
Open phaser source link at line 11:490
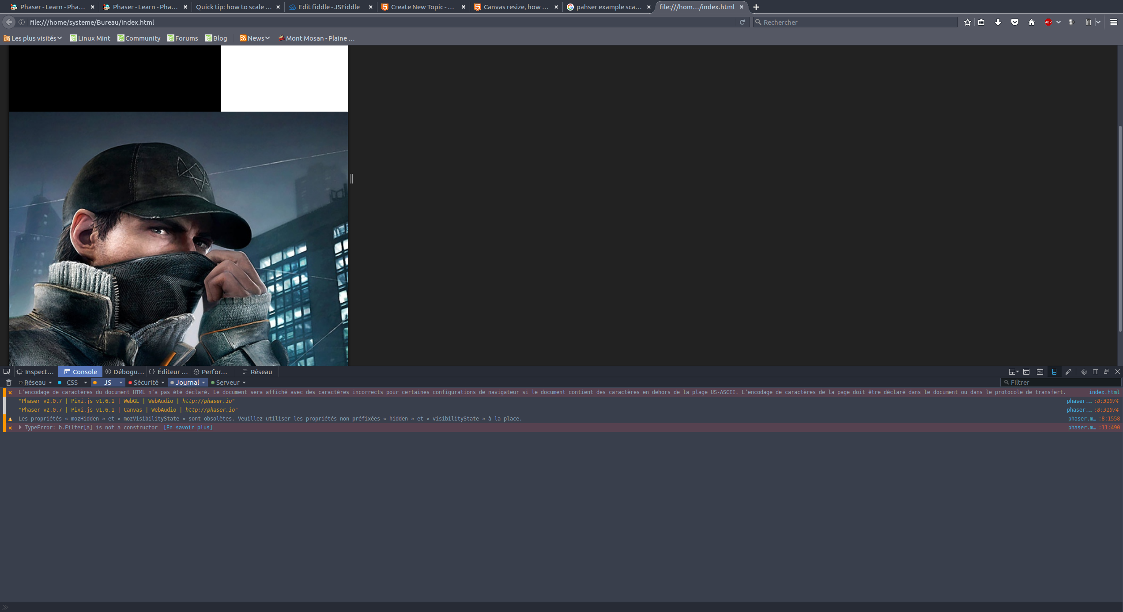[x=1094, y=427]
